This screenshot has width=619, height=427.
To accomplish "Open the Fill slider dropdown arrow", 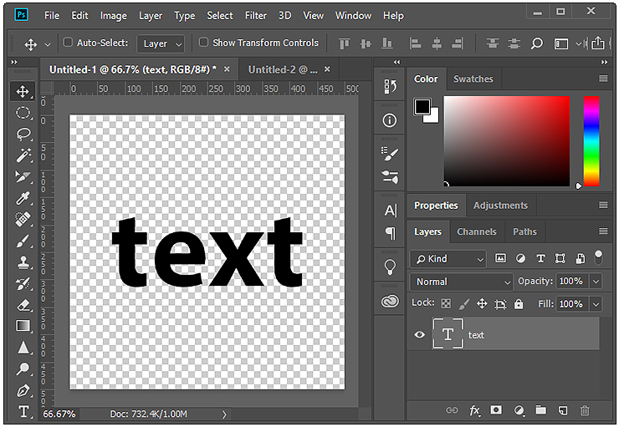I will (596, 304).
